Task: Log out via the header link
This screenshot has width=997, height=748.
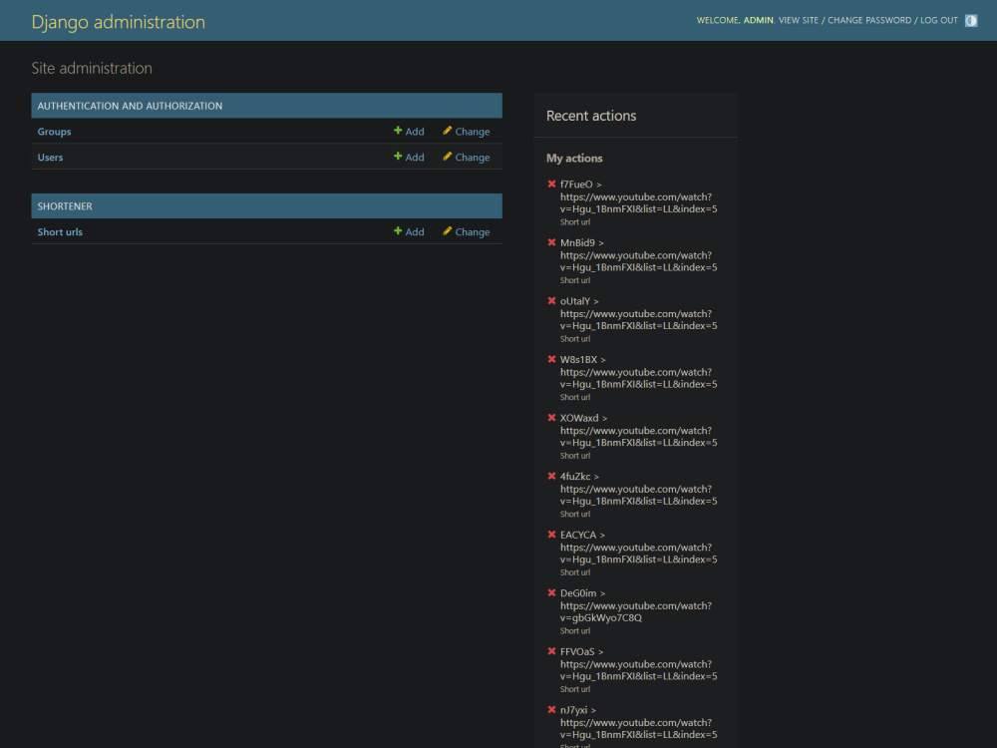Action: tap(938, 20)
